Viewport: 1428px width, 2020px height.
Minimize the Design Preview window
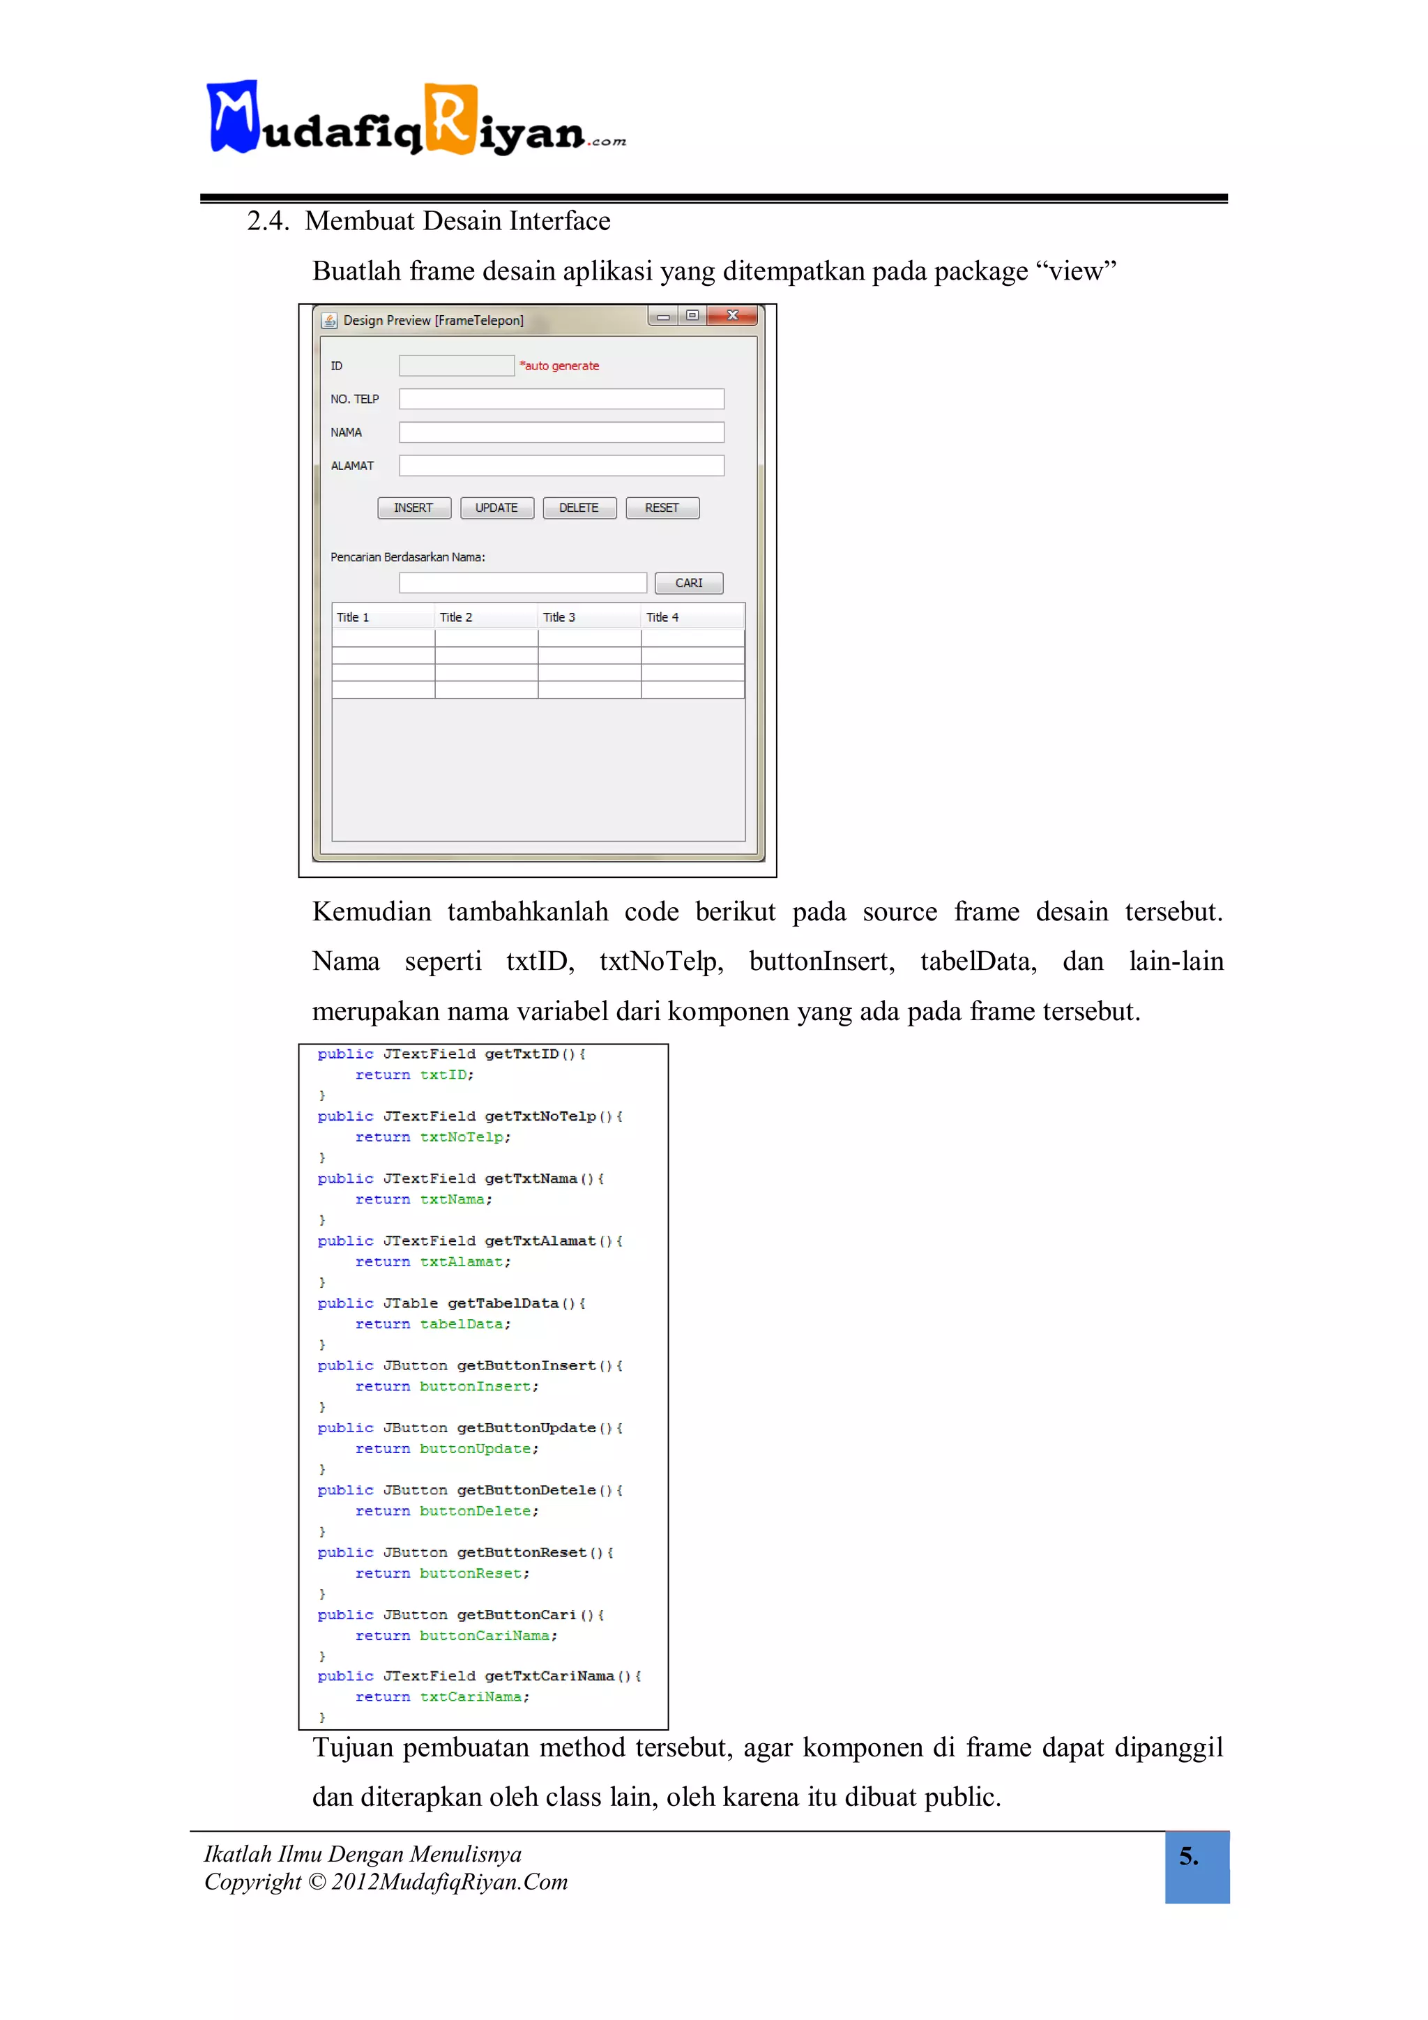coord(663,316)
